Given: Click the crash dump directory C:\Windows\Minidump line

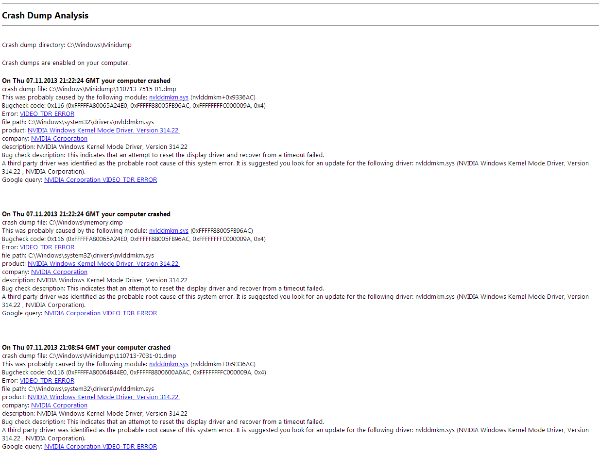Looking at the screenshot, I should click(x=67, y=45).
